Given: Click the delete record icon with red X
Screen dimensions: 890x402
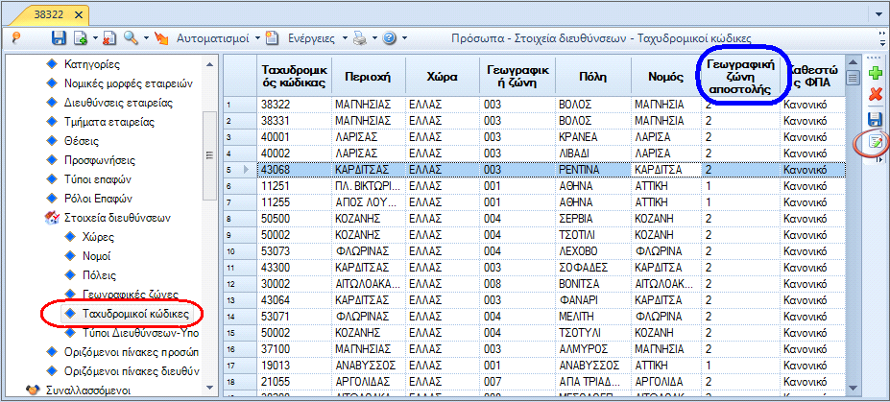Looking at the screenshot, I should click(109, 38).
